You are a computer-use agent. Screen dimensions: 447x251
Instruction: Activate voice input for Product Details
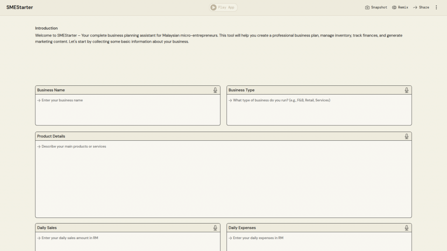point(406,136)
